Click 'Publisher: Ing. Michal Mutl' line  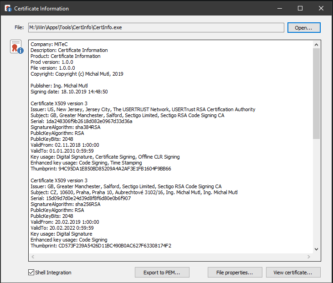click(x=59, y=86)
